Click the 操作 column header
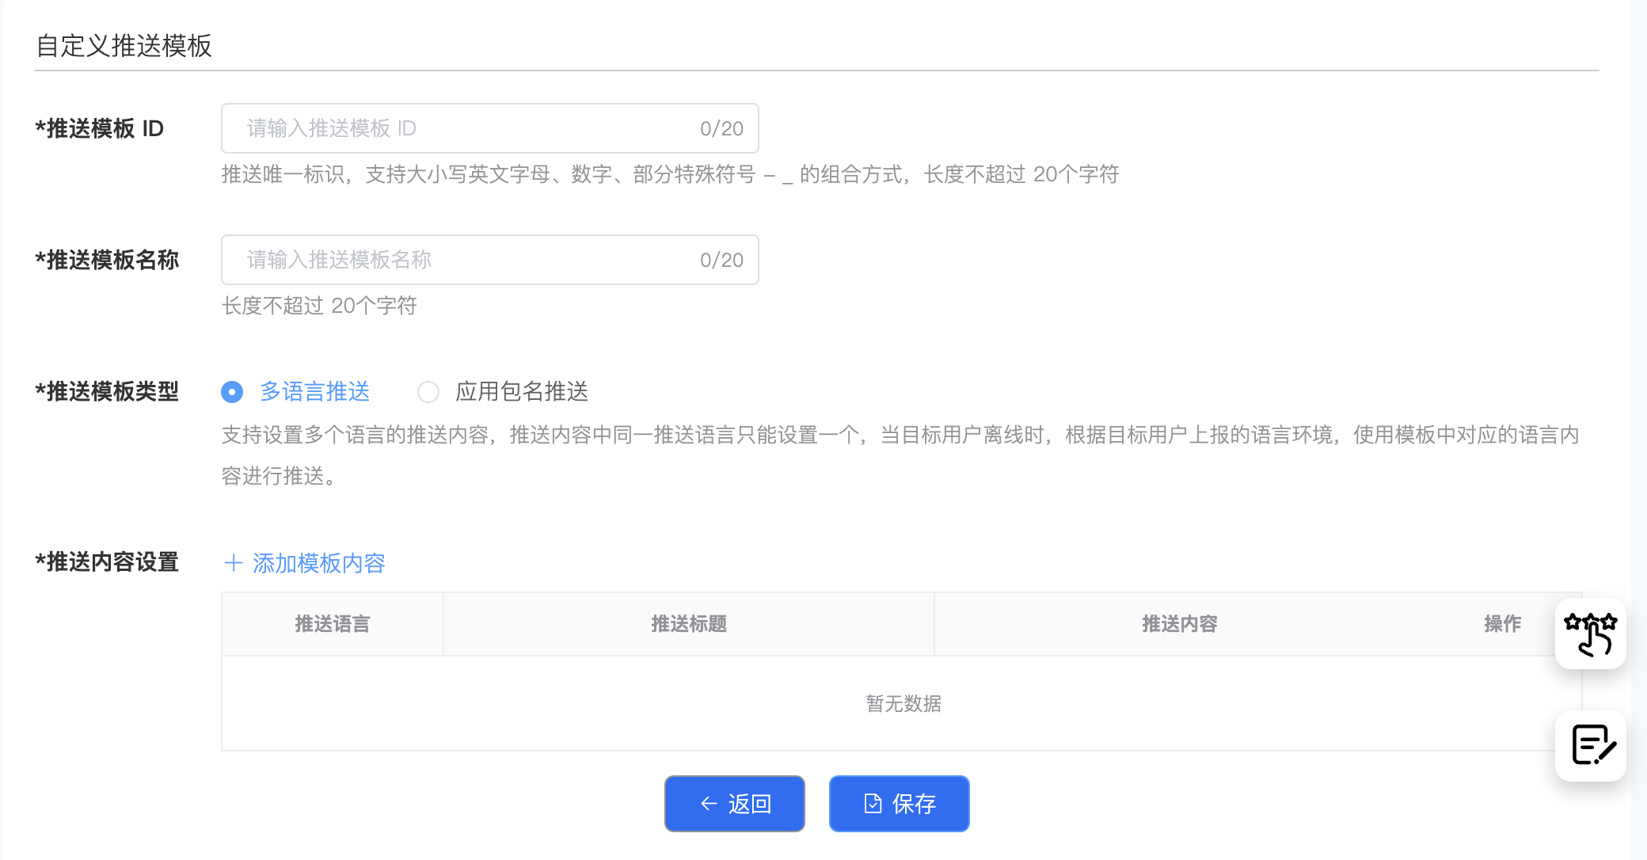The image size is (1647, 860). click(x=1502, y=624)
